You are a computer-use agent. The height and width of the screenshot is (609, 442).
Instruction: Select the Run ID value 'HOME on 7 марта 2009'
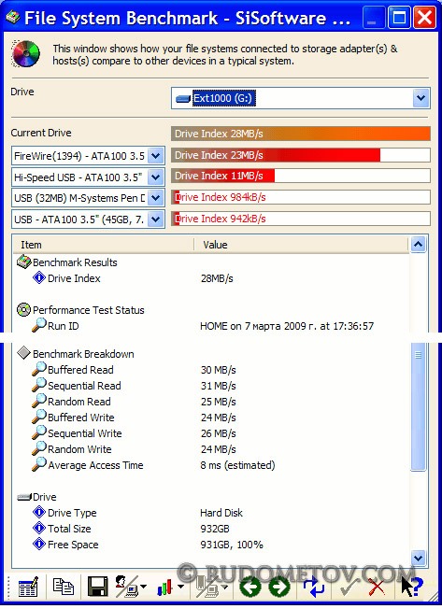[287, 326]
